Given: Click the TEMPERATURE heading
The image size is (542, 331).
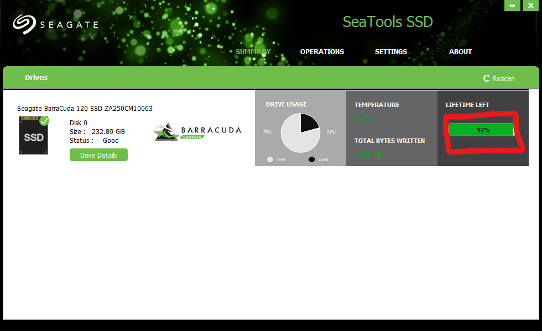Looking at the screenshot, I should (377, 105).
